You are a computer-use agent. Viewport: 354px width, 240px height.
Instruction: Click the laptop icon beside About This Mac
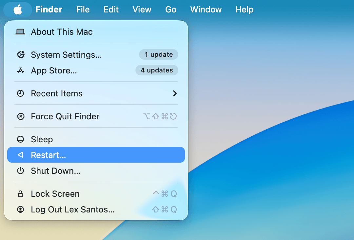pyautogui.click(x=20, y=32)
